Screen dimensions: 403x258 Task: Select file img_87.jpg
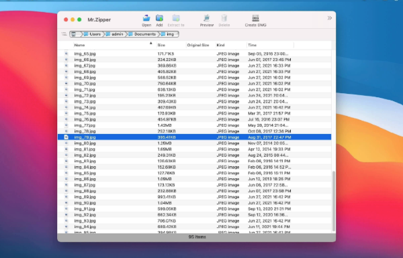pos(194,185)
